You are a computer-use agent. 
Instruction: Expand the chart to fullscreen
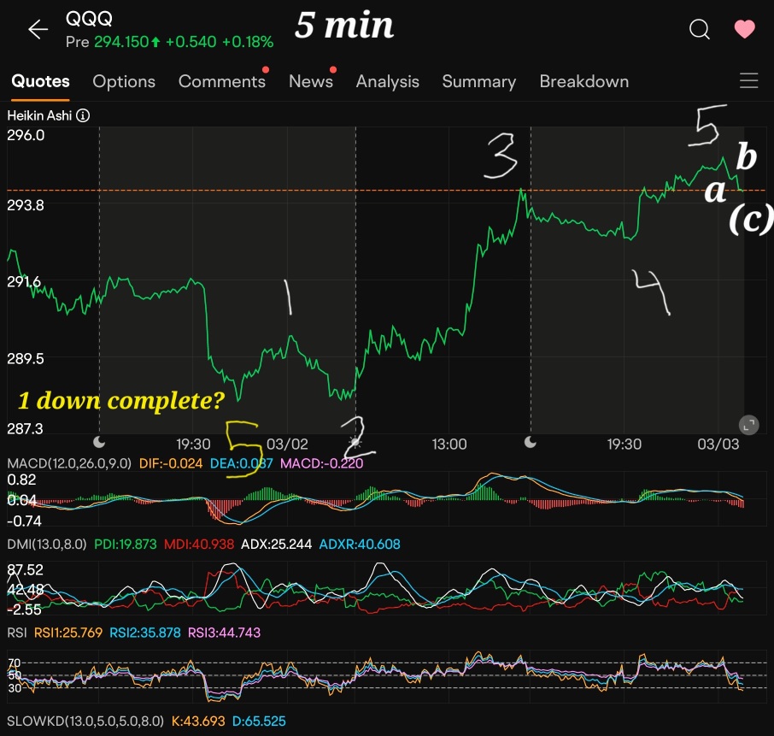click(x=749, y=425)
